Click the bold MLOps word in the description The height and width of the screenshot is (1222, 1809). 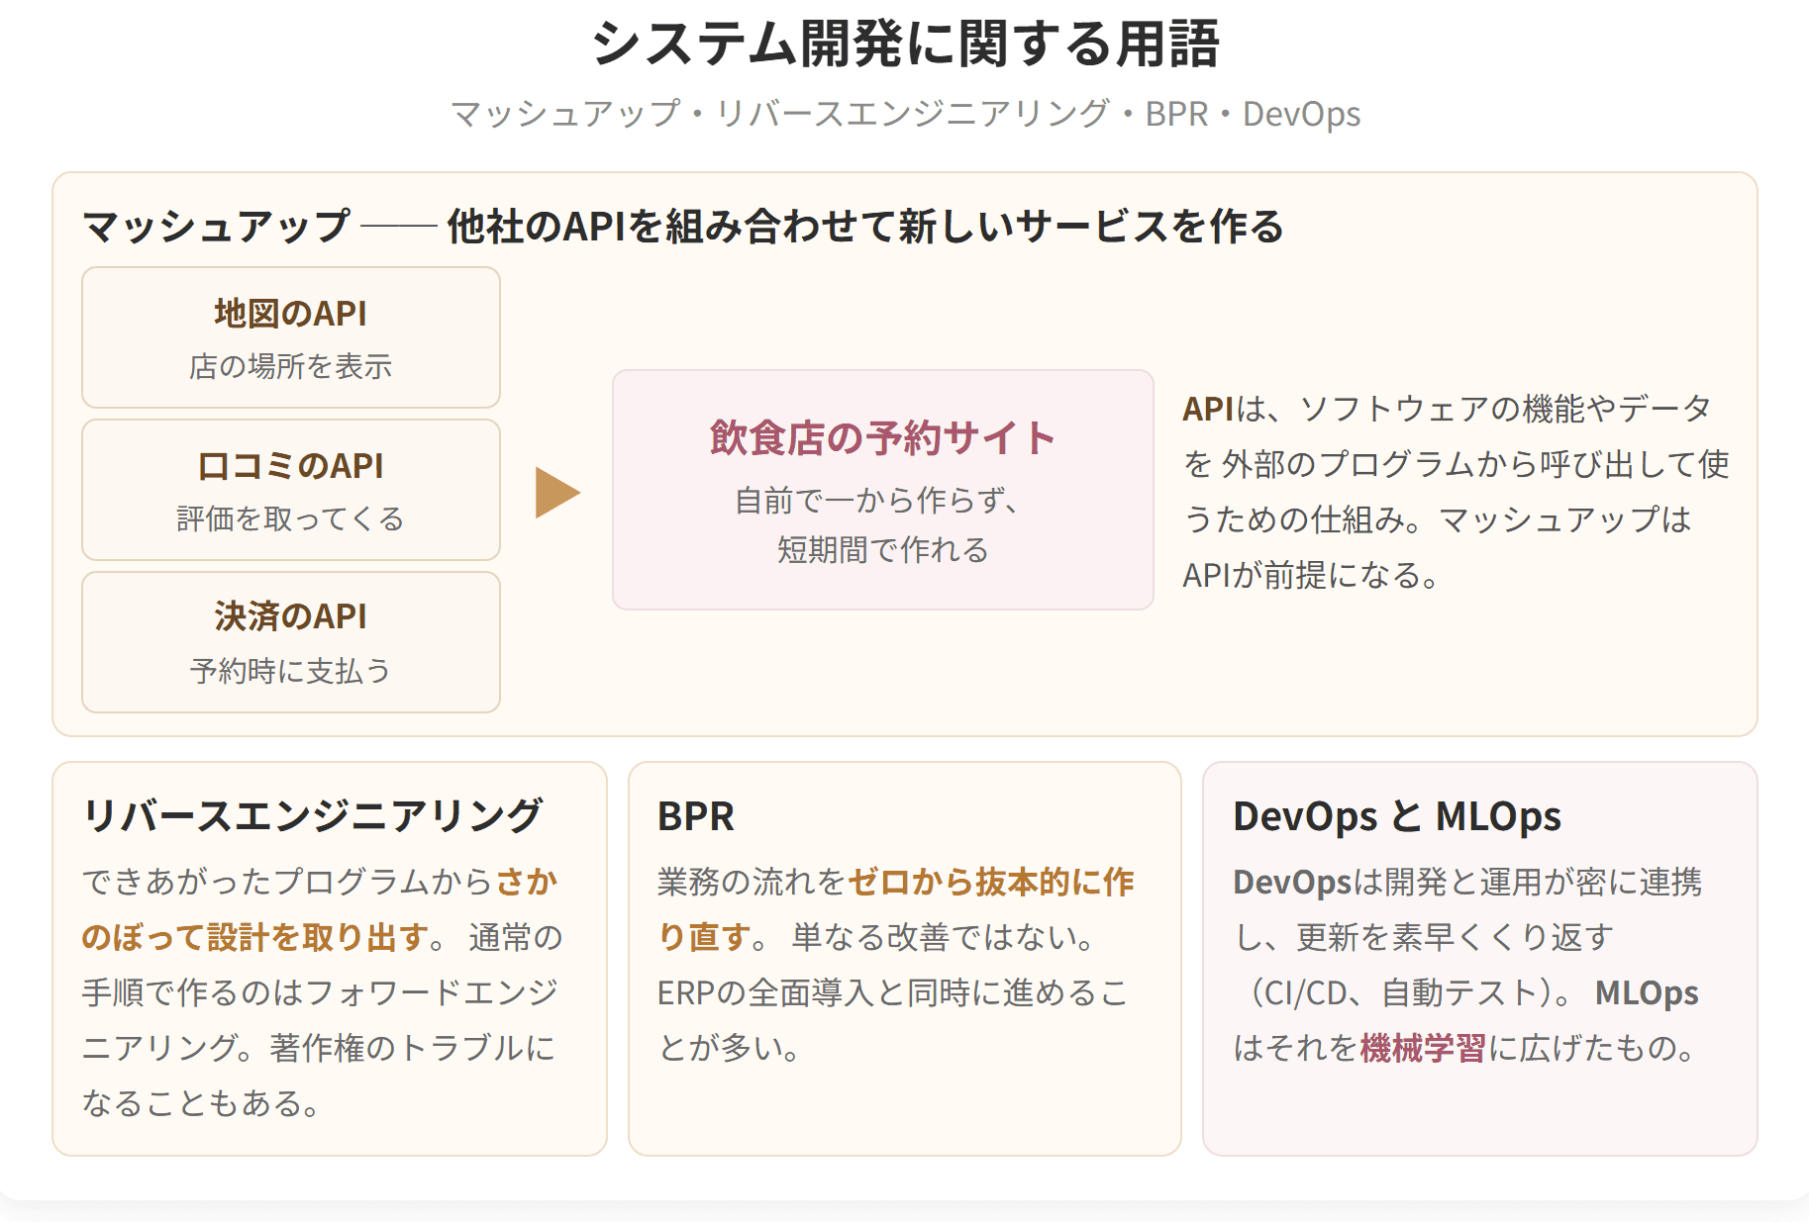[1646, 991]
